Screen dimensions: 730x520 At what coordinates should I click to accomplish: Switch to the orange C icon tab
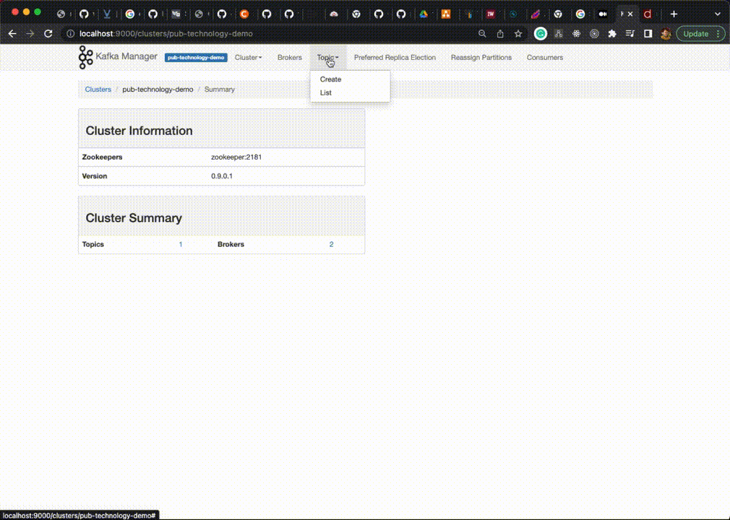244,14
